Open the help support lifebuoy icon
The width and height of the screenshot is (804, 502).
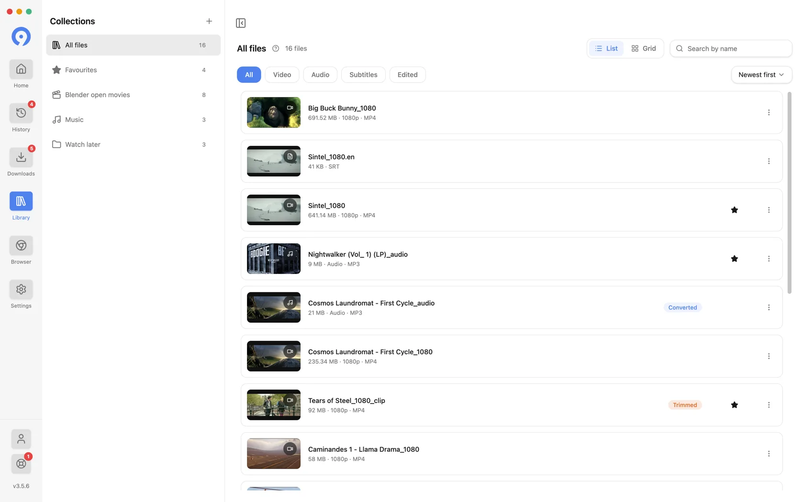[21, 464]
